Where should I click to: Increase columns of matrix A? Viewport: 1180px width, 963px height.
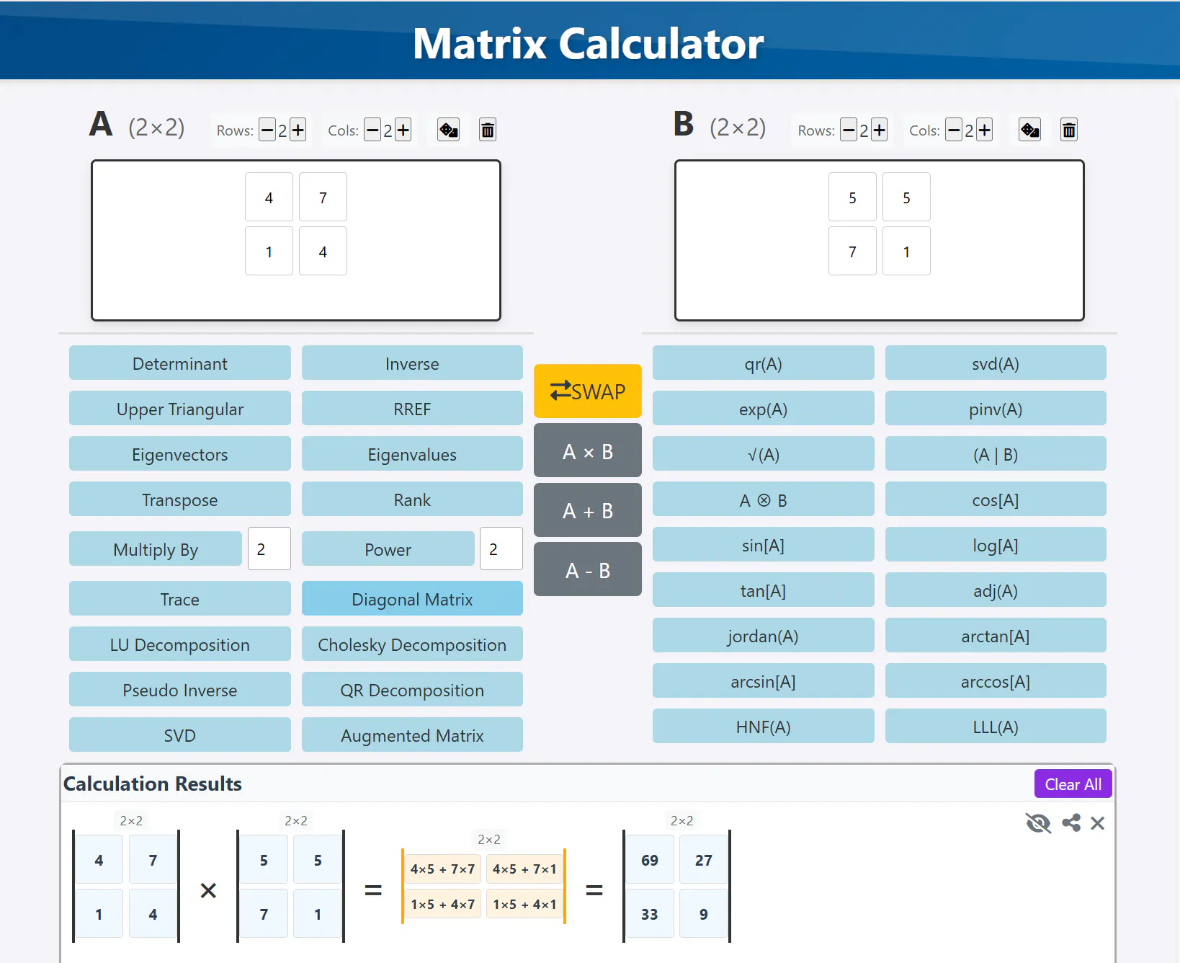[x=403, y=130]
